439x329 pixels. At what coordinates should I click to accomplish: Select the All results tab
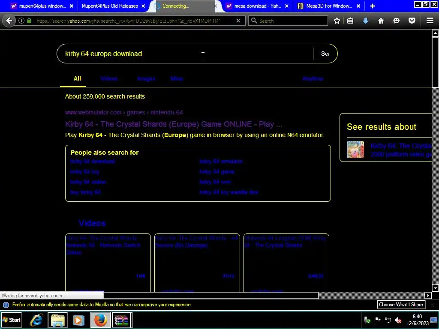pyautogui.click(x=77, y=79)
